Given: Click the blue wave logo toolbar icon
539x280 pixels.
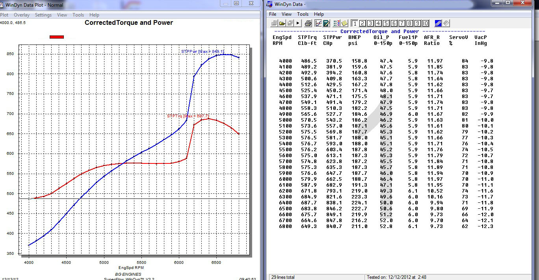Looking at the screenshot, I should tap(438, 23).
